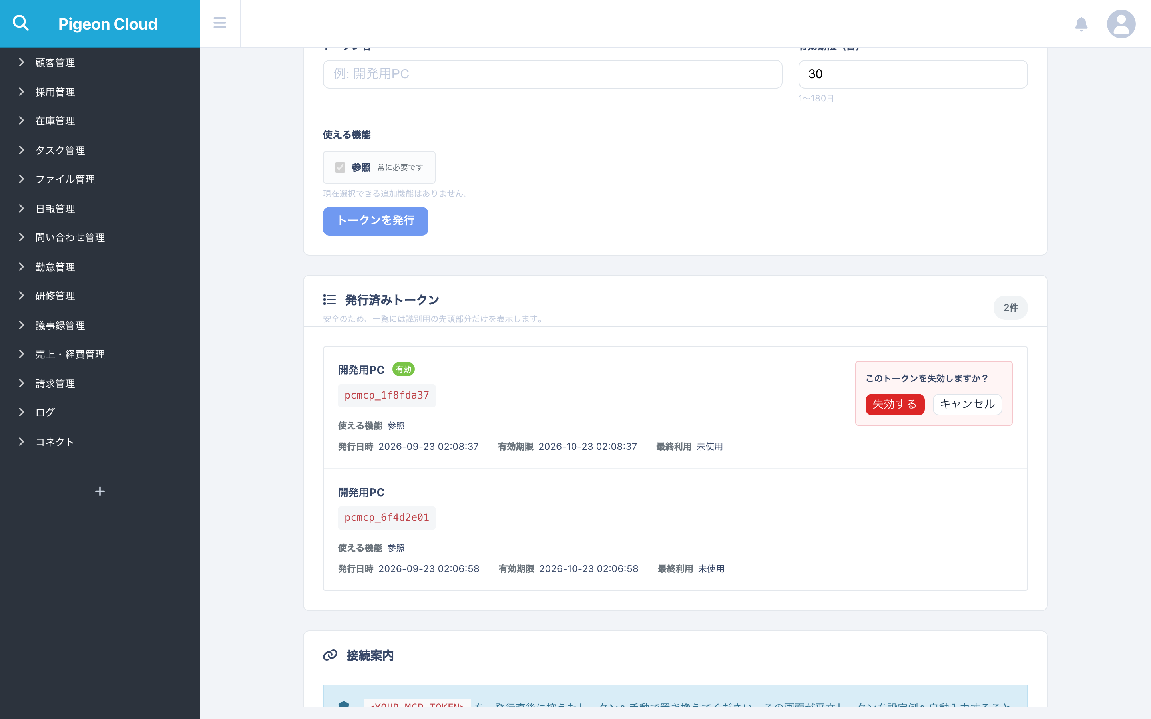Open the notifications bell
The height and width of the screenshot is (719, 1151).
tap(1081, 24)
